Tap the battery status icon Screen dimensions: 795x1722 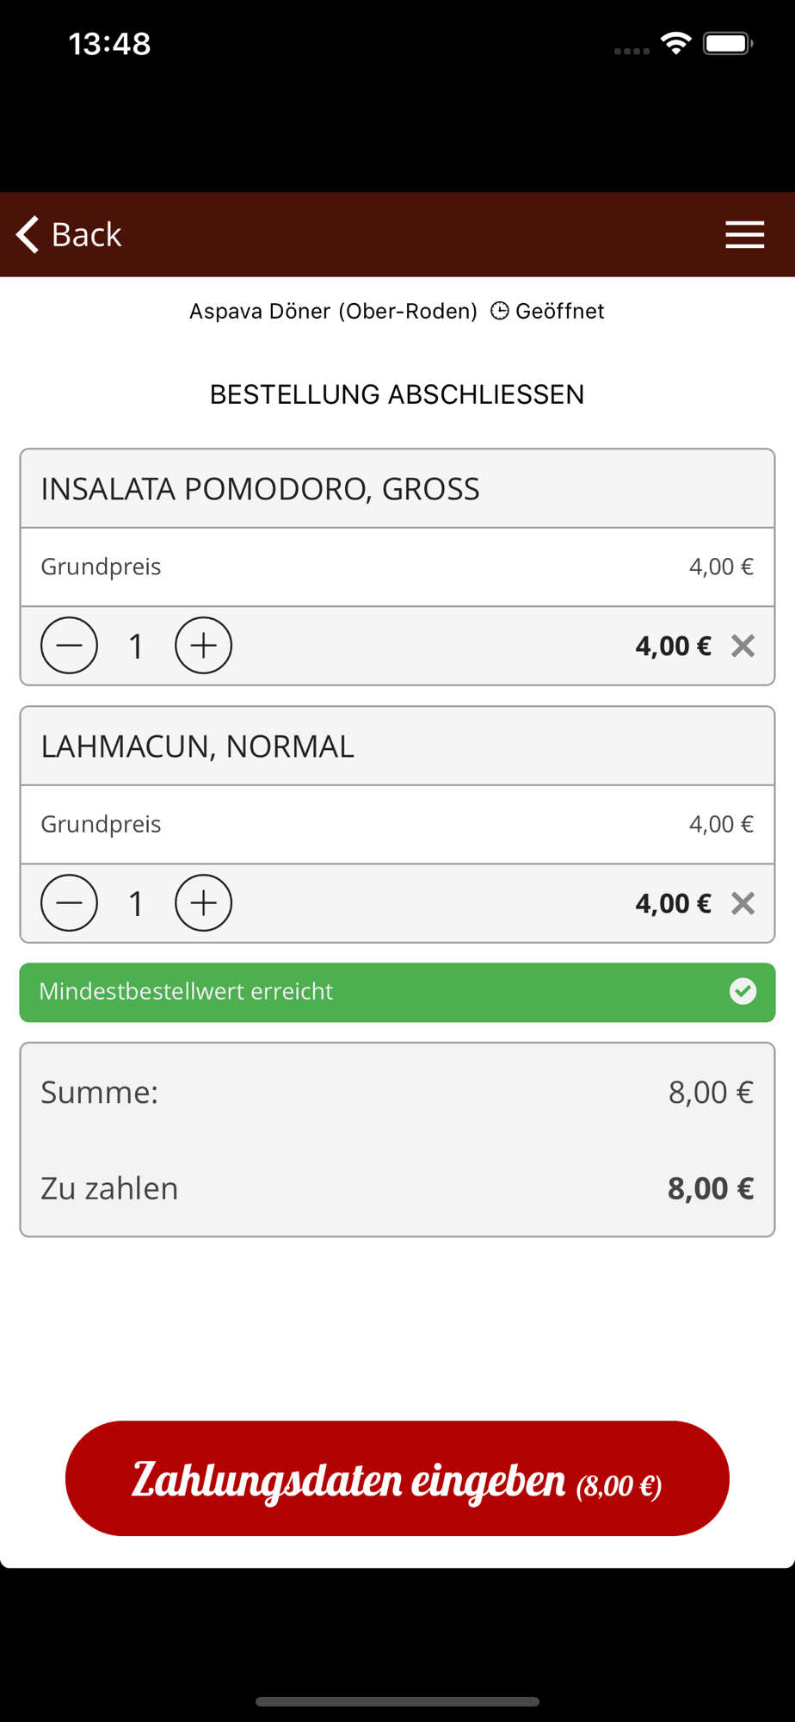point(728,43)
